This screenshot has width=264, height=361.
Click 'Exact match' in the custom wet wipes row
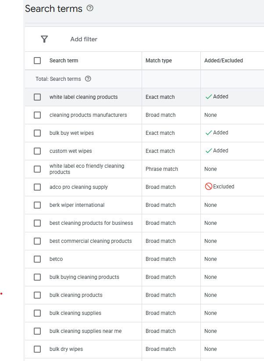(160, 151)
